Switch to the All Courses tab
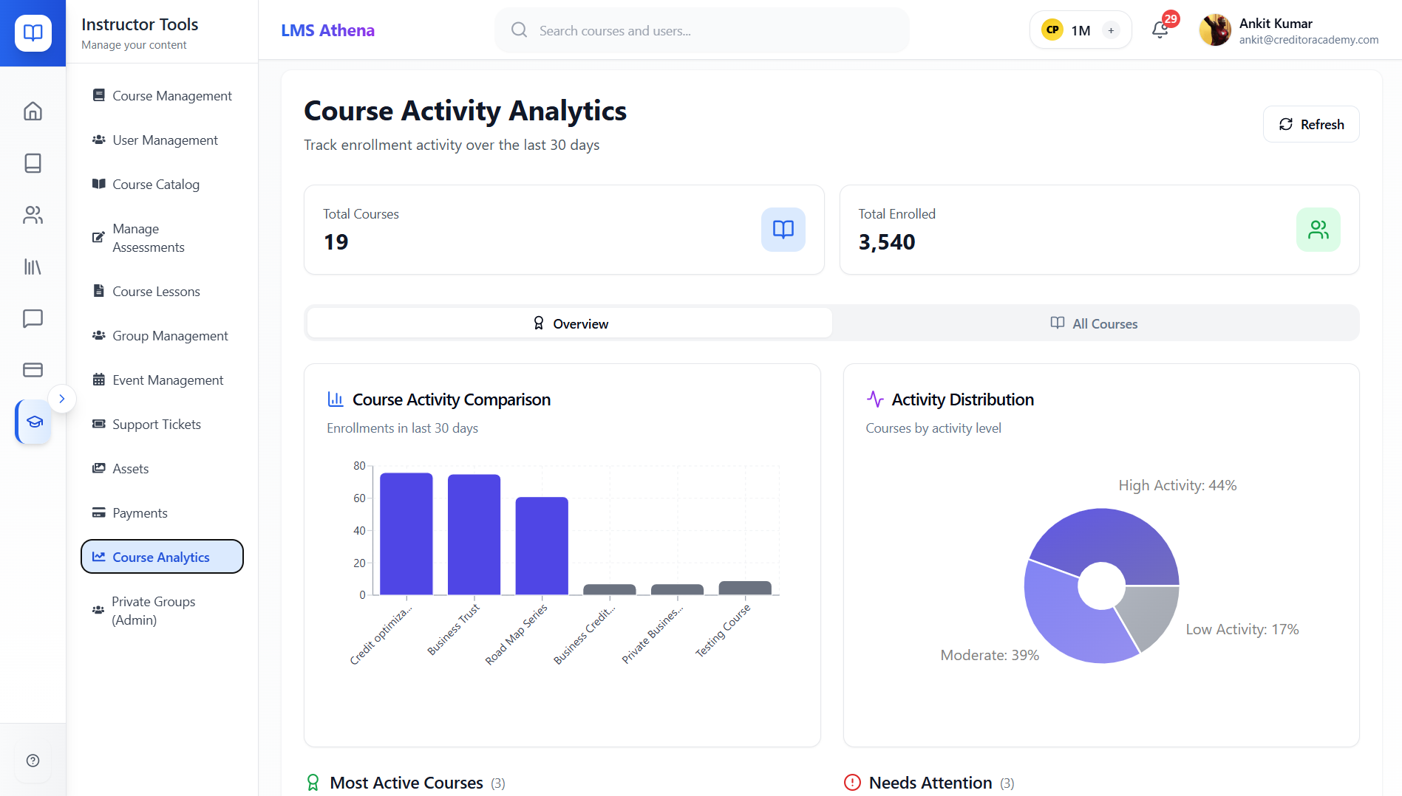Image resolution: width=1402 pixels, height=796 pixels. coord(1095,323)
